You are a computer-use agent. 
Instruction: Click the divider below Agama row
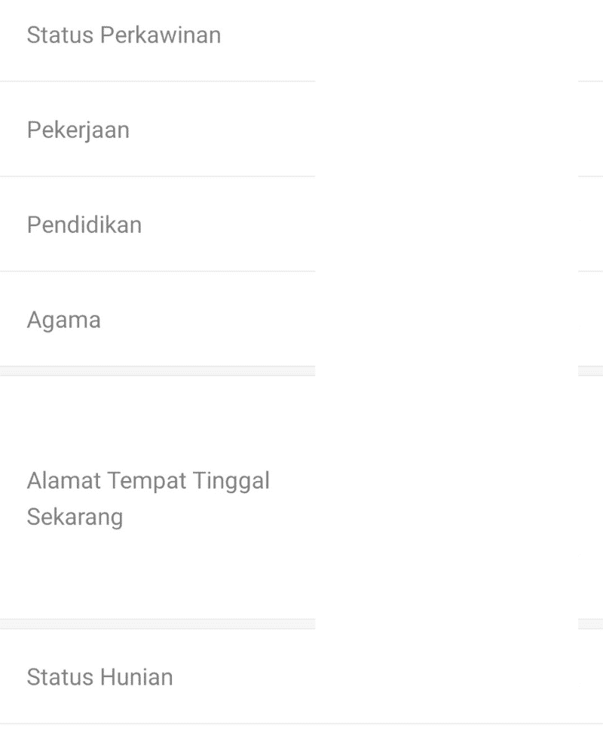click(158, 370)
